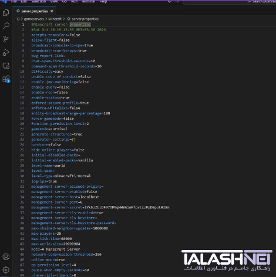
Task: Click the line 'op-permission-level=4'
Action: (x=53, y=265)
